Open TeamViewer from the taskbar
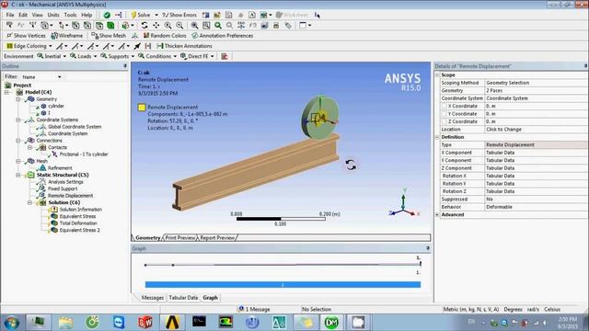This screenshot has width=589, height=331. pos(119,322)
